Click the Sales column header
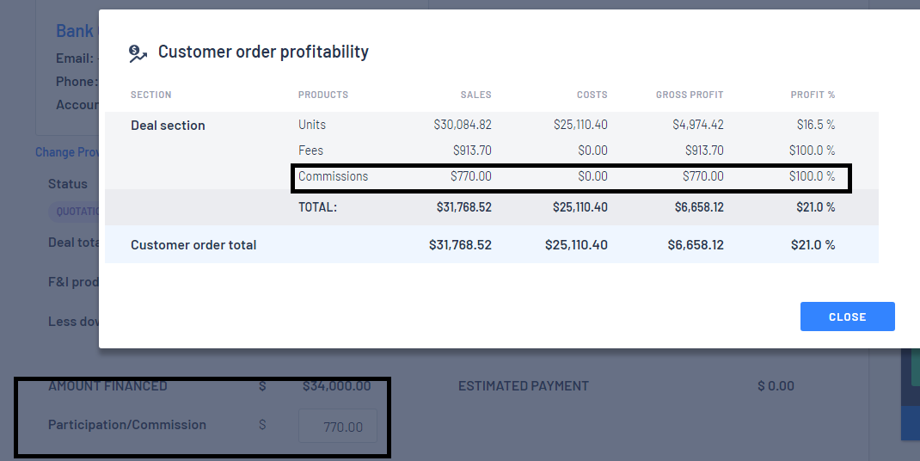Screen dimensions: 920x461 pos(475,95)
